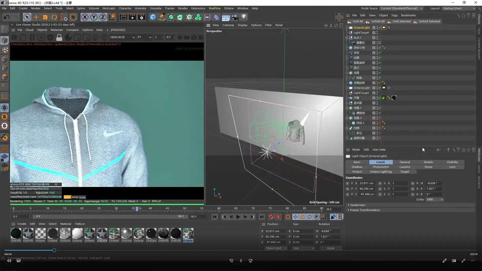This screenshot has height=271, width=482.
Task: Add a Cube primitive object
Action: pyautogui.click(x=153, y=17)
